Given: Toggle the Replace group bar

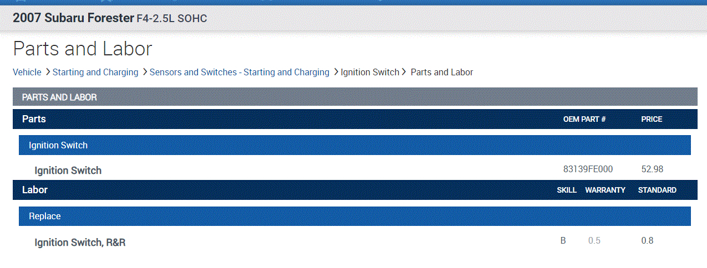Looking at the screenshot, I should click(x=45, y=216).
